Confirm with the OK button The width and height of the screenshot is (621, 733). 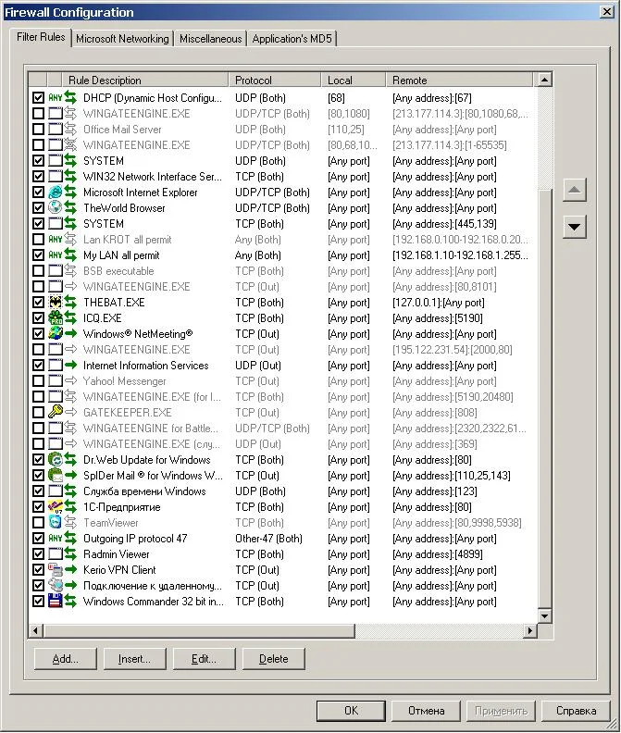point(351,711)
